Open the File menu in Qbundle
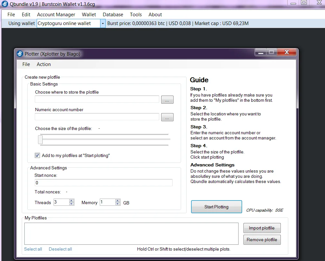This screenshot has height=261, width=325. coord(11,15)
